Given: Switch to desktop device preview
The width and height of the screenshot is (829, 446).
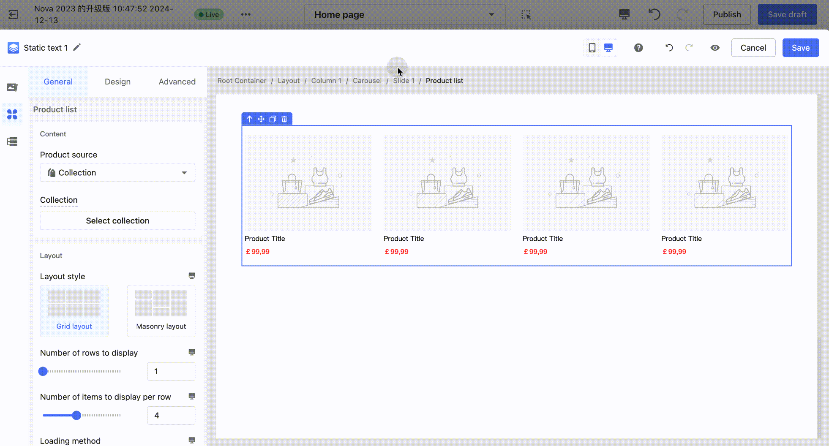Looking at the screenshot, I should [608, 48].
